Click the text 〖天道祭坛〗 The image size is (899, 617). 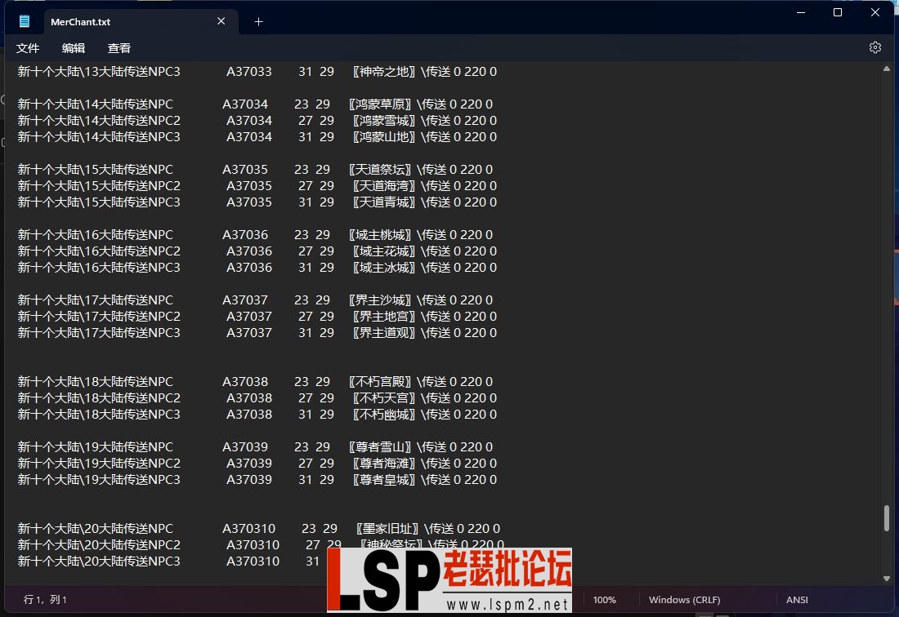[x=380, y=170]
